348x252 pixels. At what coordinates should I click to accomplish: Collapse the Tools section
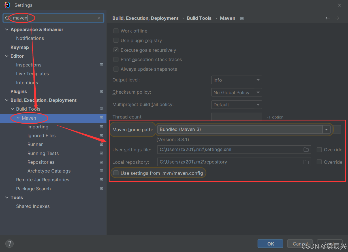(7, 197)
